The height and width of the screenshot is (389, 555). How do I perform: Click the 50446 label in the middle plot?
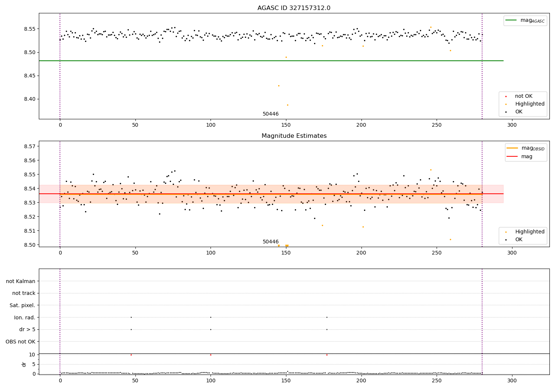[x=271, y=242]
